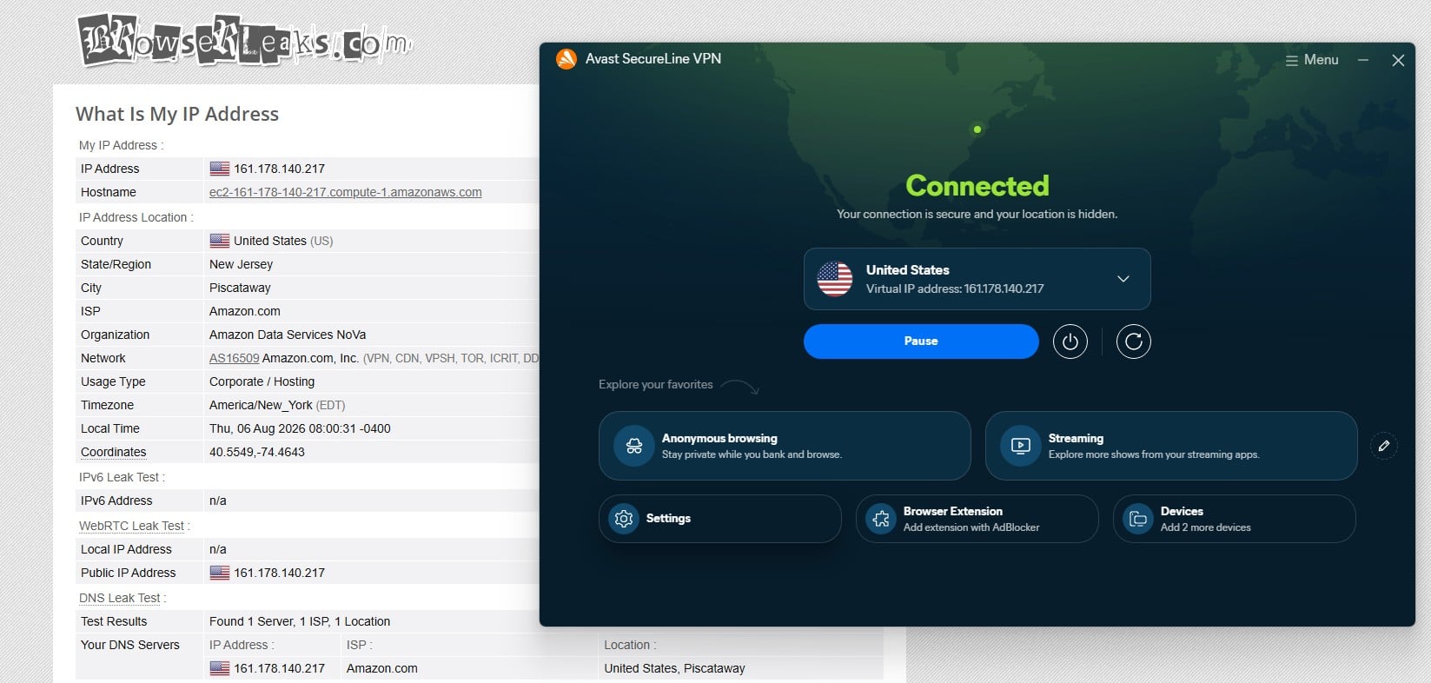Click the BrowserLeaks.com logo
The height and width of the screenshot is (683, 1431).
click(246, 41)
